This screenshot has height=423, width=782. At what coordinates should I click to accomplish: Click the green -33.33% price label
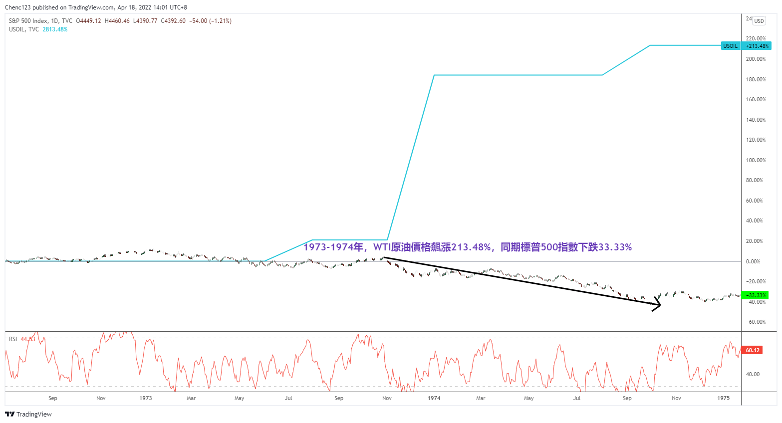[x=756, y=295]
